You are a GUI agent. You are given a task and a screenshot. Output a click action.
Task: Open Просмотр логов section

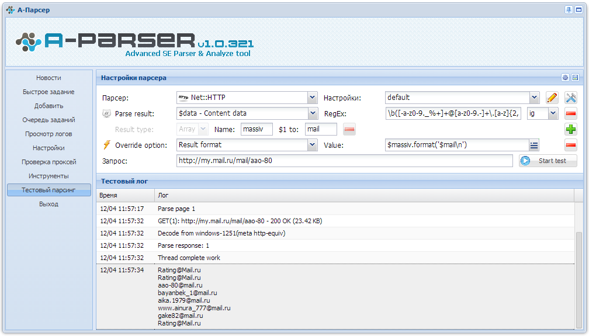48,134
